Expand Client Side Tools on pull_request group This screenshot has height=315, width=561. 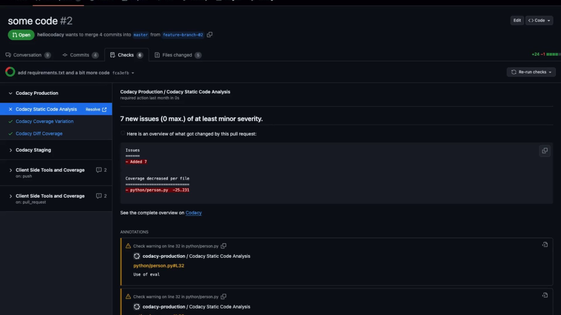point(11,196)
